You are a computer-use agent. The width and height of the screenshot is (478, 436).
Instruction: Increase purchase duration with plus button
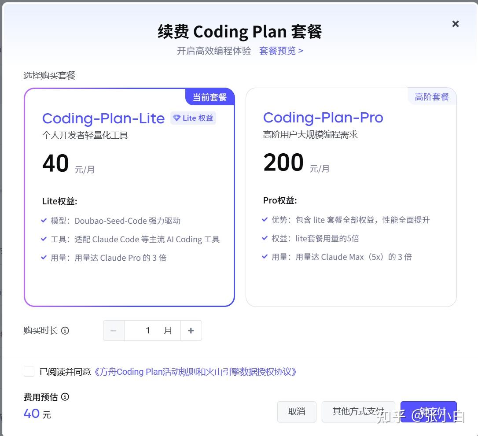[x=191, y=330]
